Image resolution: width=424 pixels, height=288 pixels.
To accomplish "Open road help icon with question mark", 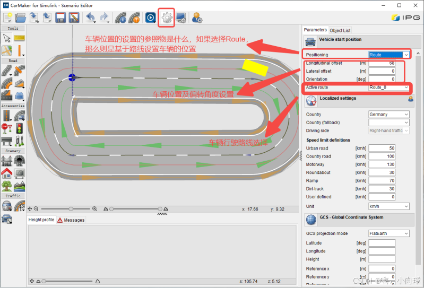I will (x=134, y=18).
